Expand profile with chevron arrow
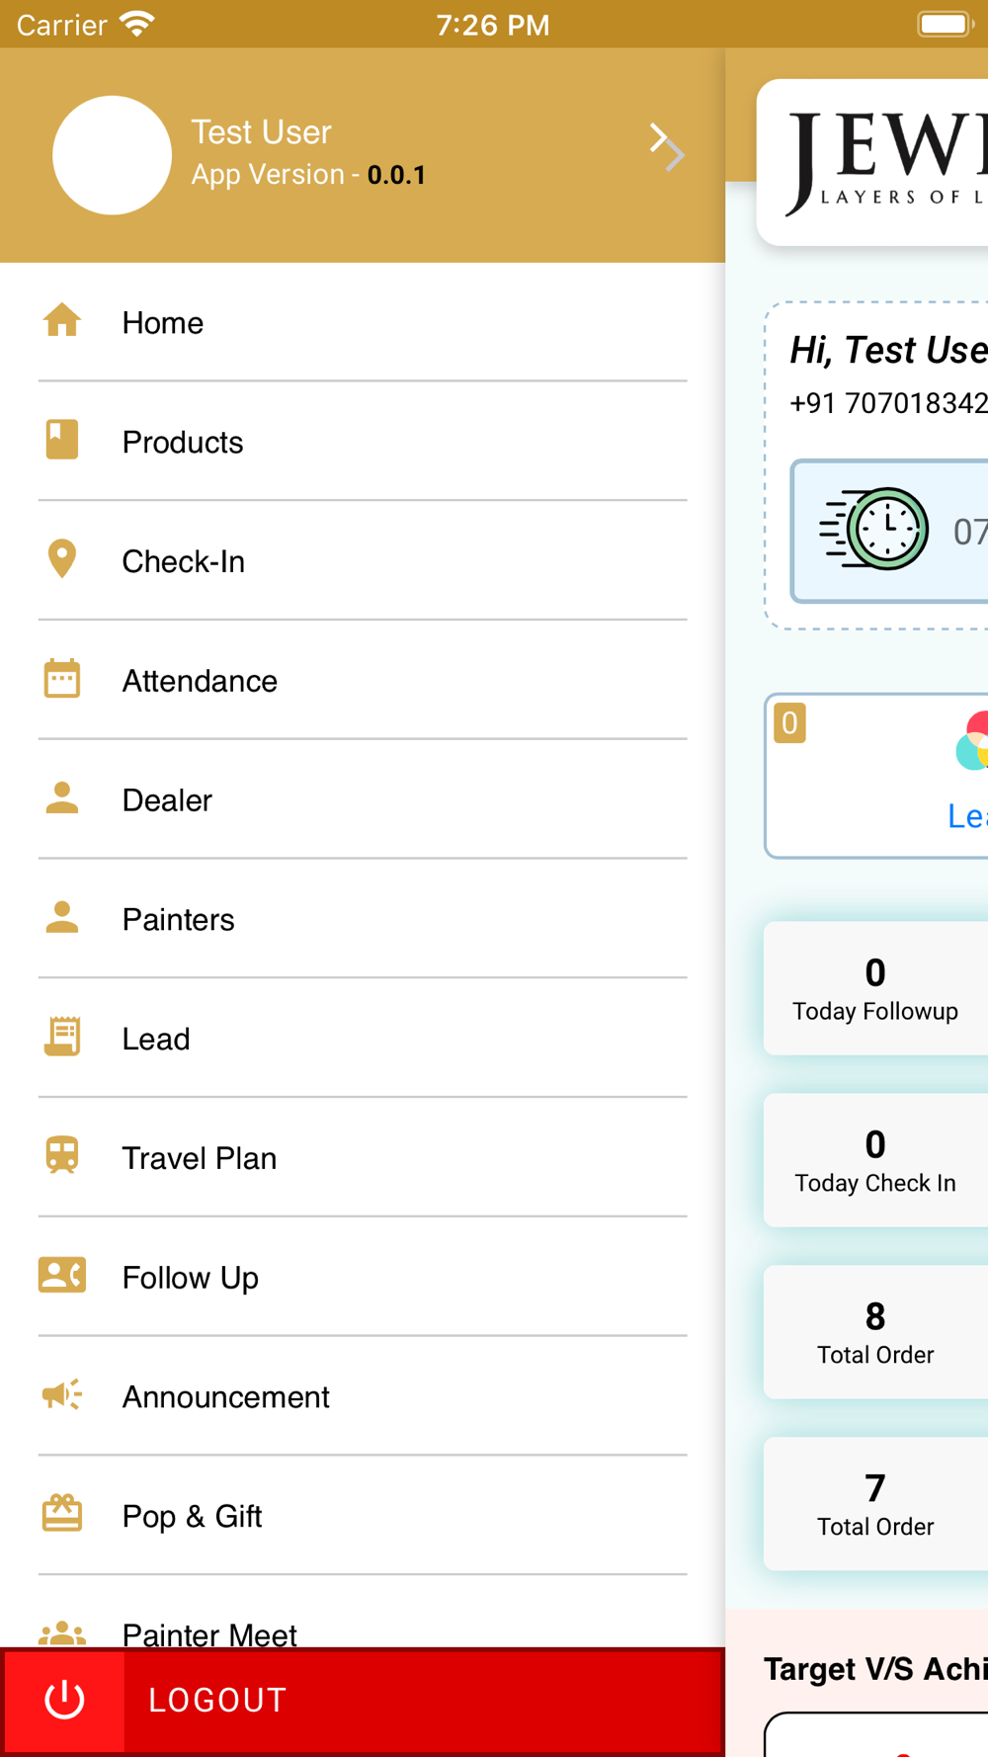Image resolution: width=988 pixels, height=1757 pixels. pos(668,147)
